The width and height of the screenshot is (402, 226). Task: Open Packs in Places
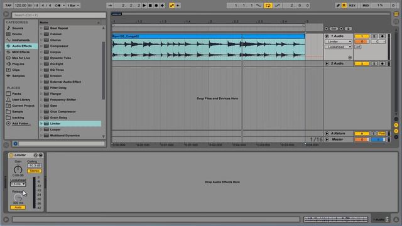[17, 94]
